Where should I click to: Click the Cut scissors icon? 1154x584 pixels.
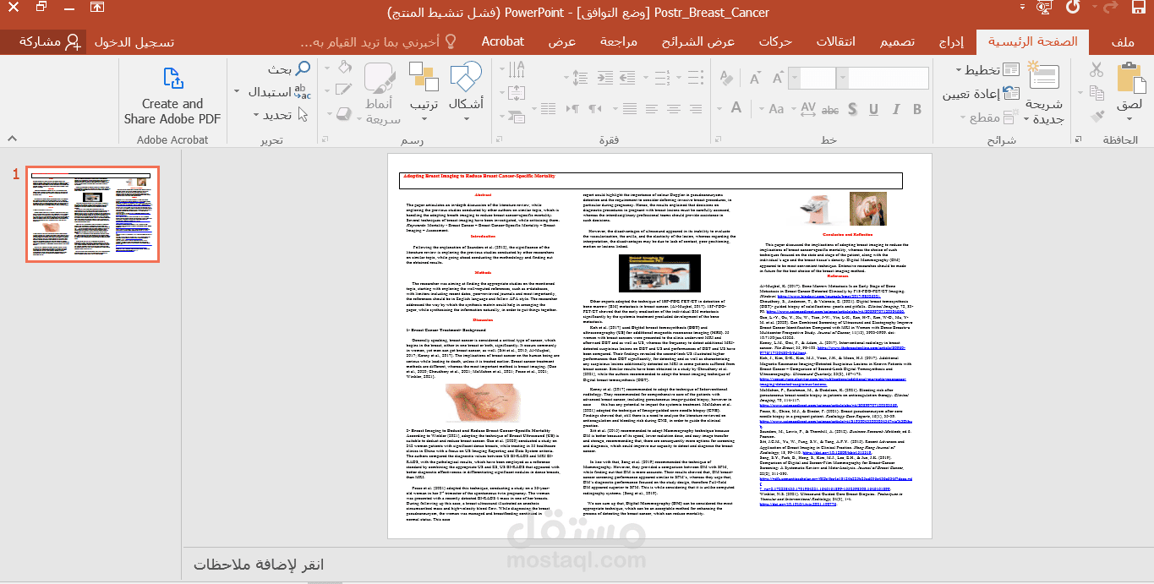point(1095,69)
